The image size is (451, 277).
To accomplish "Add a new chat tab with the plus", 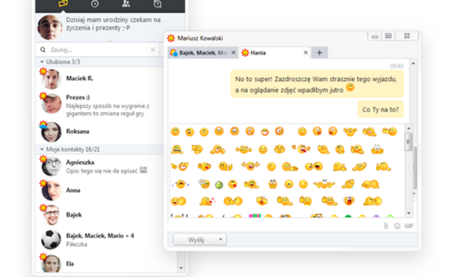I will tap(319, 53).
